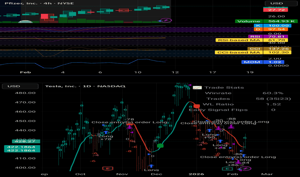Image resolution: width=300 pixels, height=177 pixels.
Task: Click 400.00 on the Tesla price axis
Action: click(x=25, y=168)
